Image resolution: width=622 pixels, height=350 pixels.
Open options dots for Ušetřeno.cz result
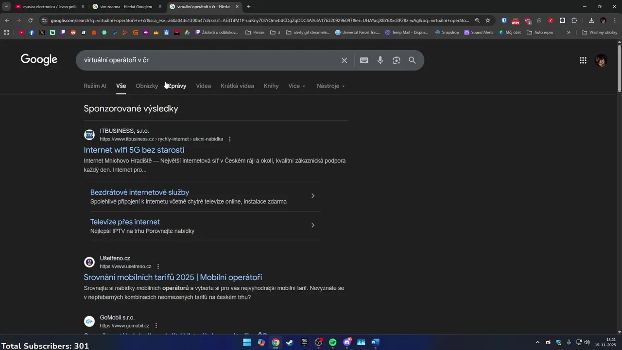[158, 266]
